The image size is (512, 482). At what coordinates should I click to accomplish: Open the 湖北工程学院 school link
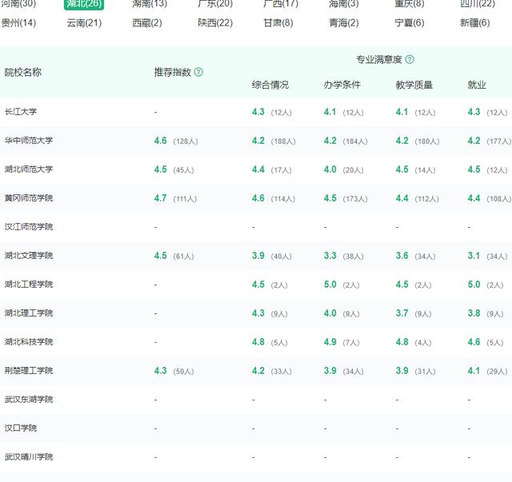point(29,285)
